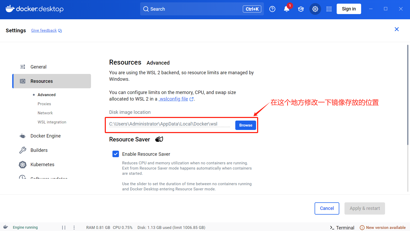Screen dimensions: 410x231
Task: Click the engine status whale icon
Action: tap(6, 227)
